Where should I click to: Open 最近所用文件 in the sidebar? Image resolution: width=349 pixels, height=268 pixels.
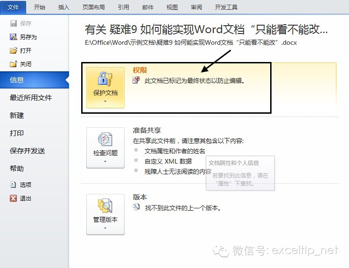pos(31,97)
